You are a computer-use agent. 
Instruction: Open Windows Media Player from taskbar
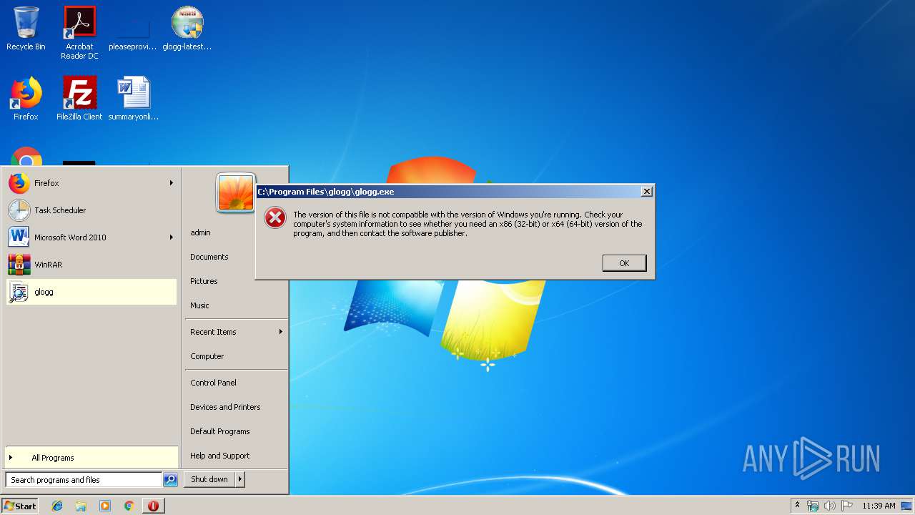[x=105, y=506]
